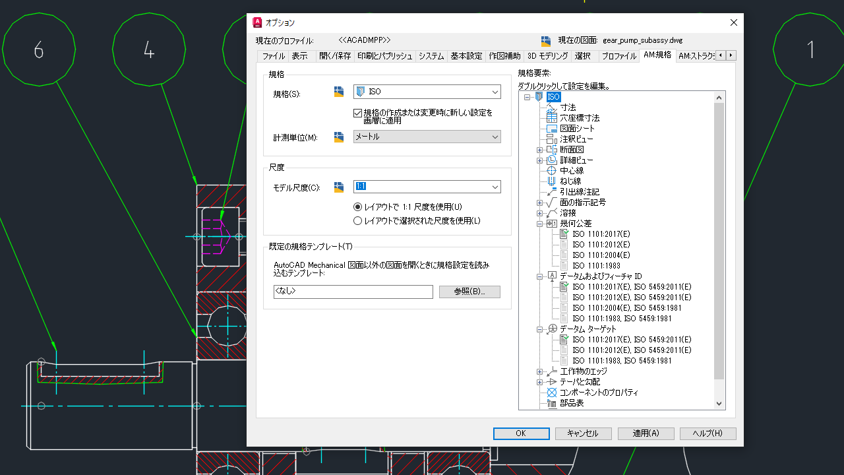
Task: Collapse the データムおよびフィーチャ ID node
Action: click(x=540, y=276)
